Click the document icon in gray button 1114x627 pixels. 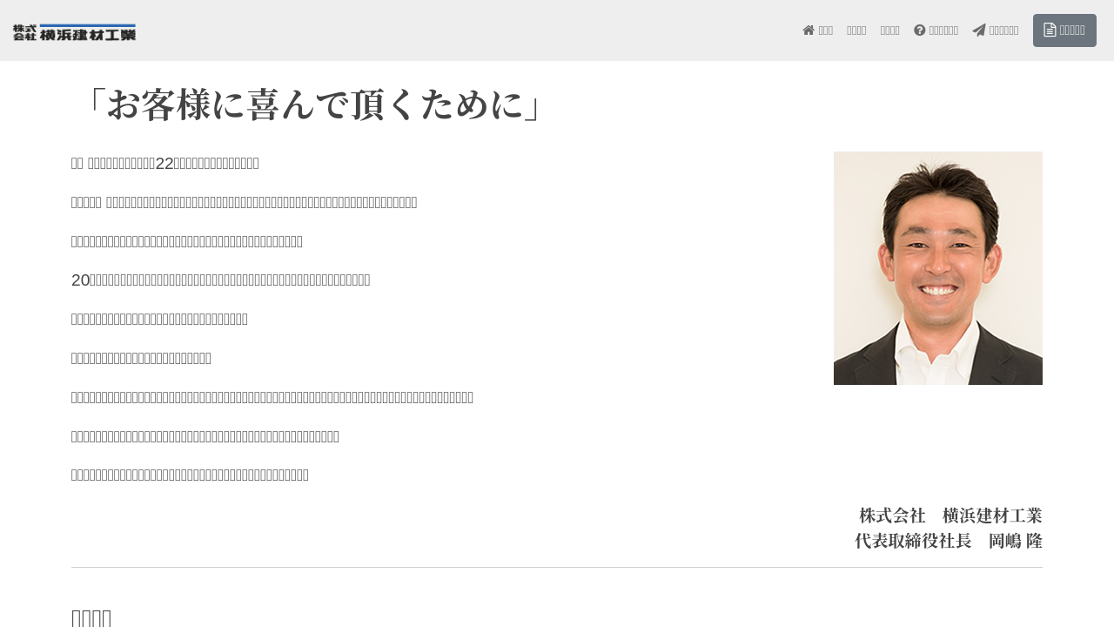click(x=1050, y=30)
